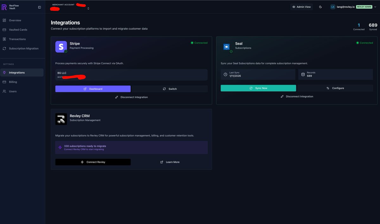
Task: Disconnect the Stripe integration
Action: click(x=131, y=97)
